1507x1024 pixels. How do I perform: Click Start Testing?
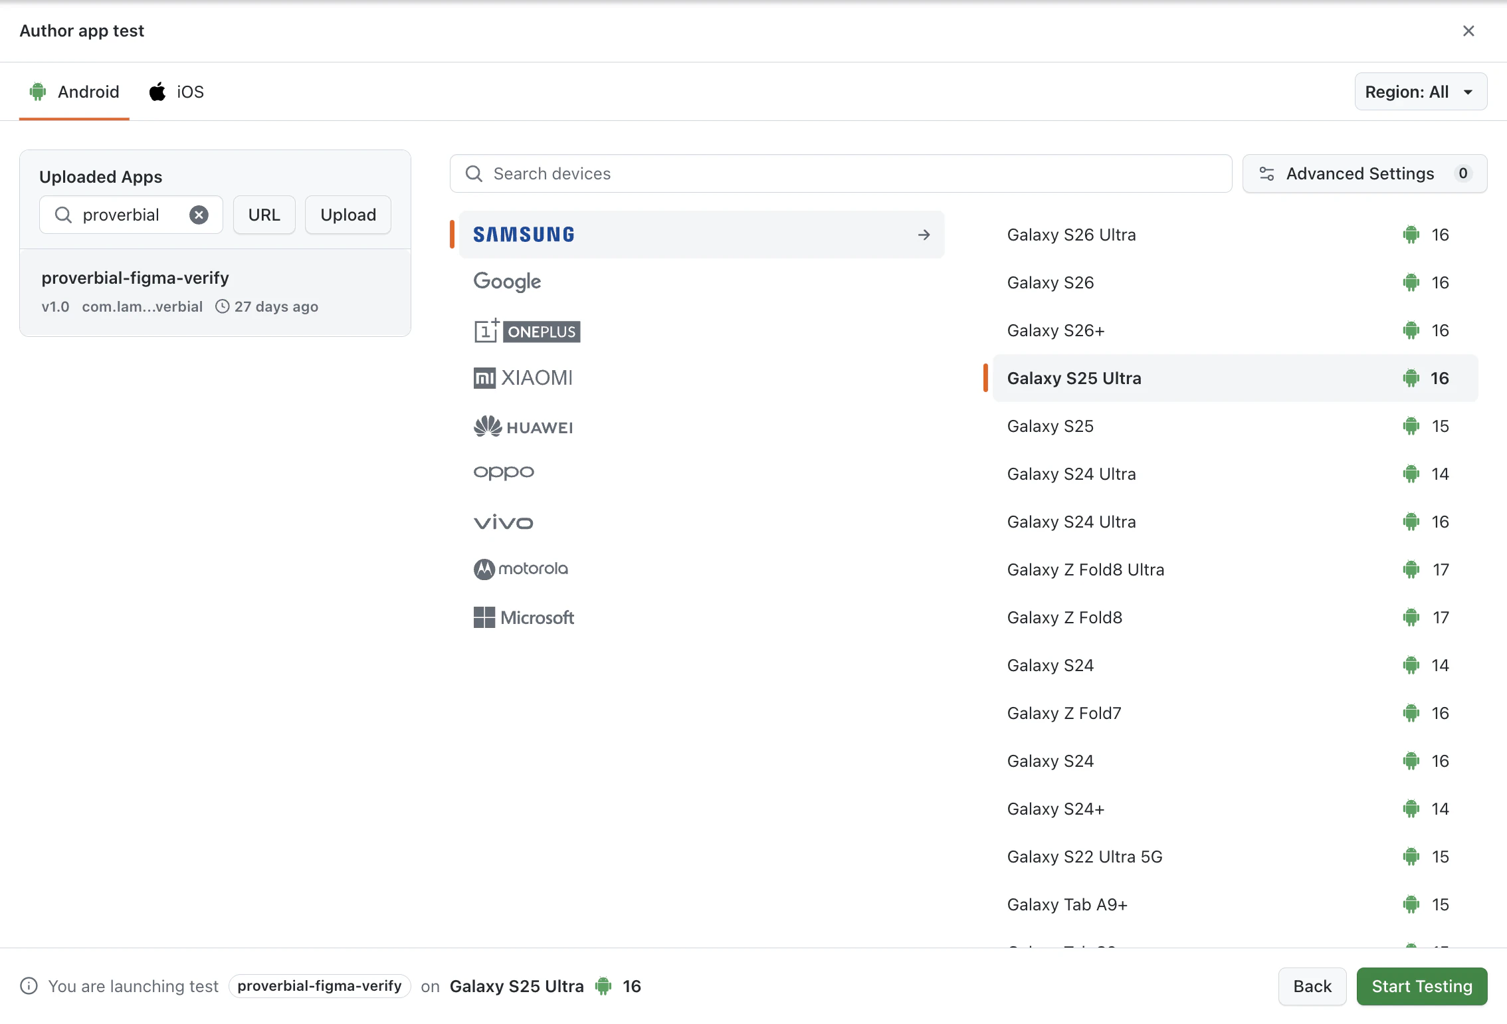tap(1422, 987)
